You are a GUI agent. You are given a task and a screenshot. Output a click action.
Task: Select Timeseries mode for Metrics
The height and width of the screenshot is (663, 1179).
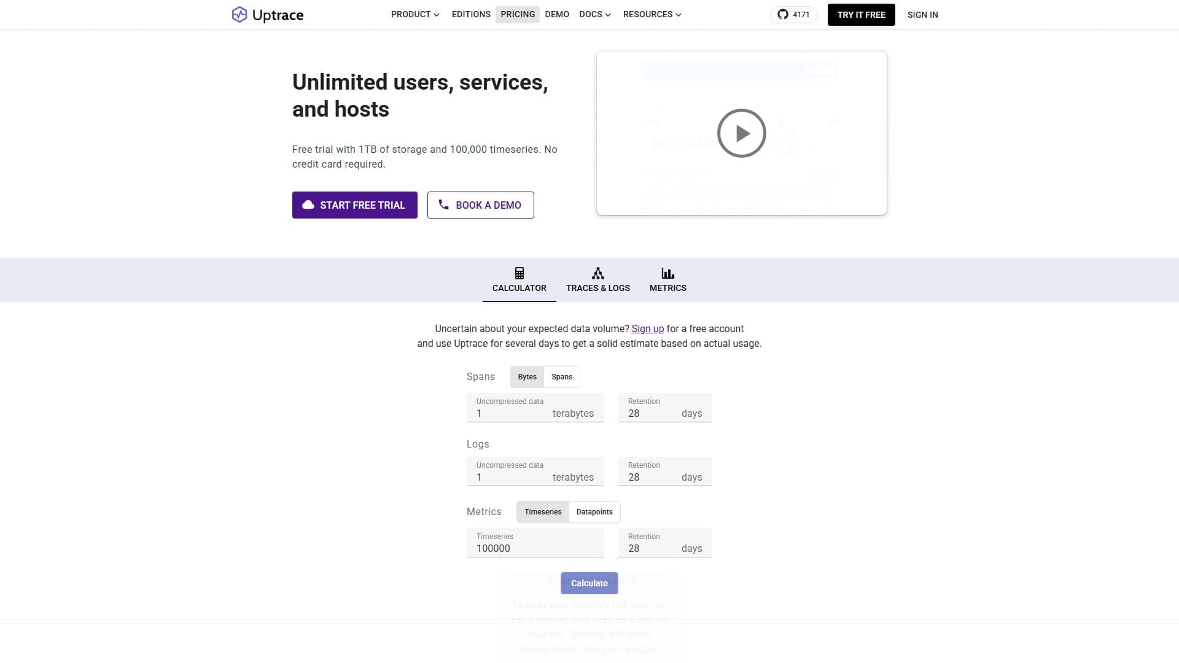(543, 512)
